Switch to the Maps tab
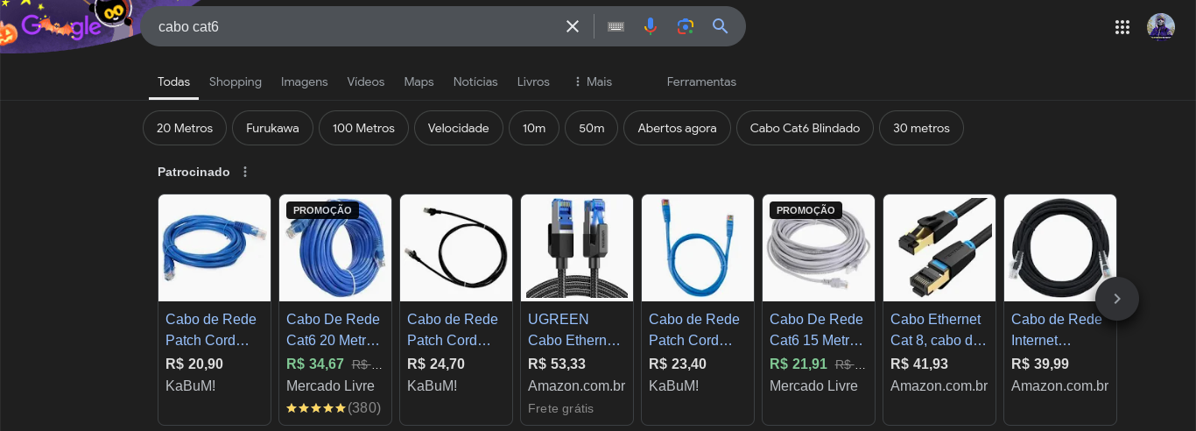The height and width of the screenshot is (431, 1196). click(419, 81)
